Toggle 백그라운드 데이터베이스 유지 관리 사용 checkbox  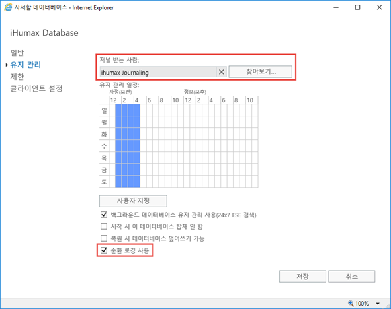pos(104,215)
